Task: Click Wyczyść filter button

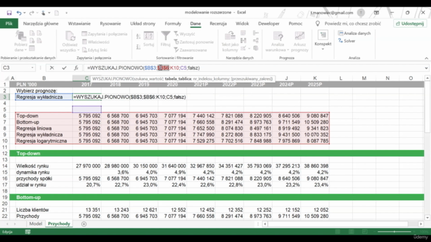Action: click(185, 34)
